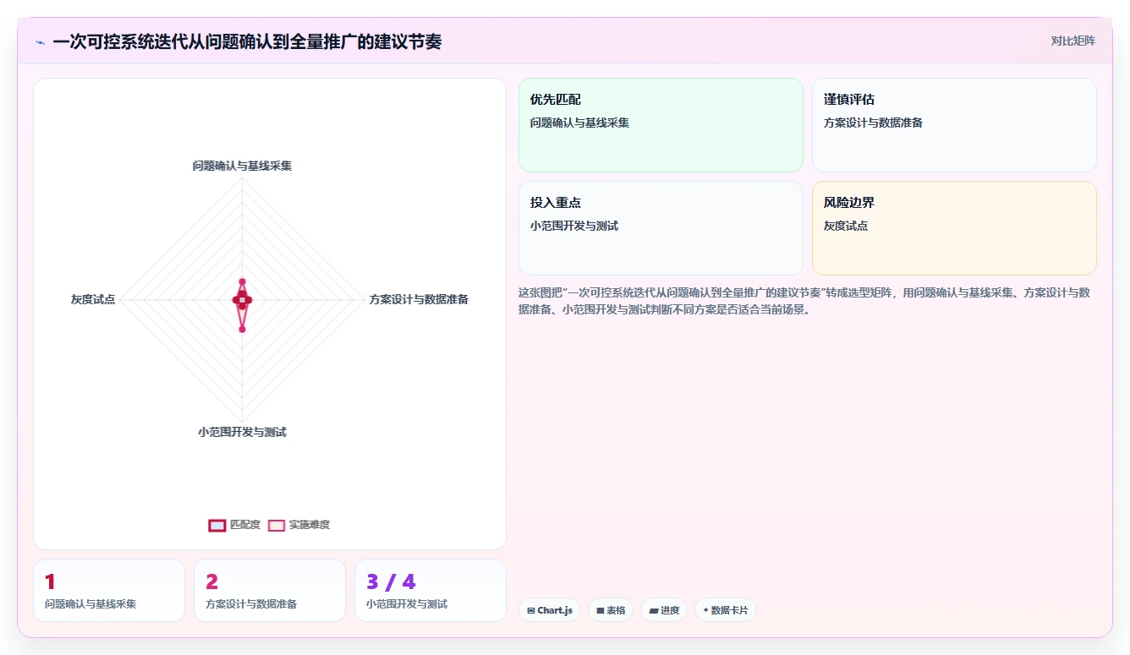
Task: Click the 匹配度 legend color box
Action: tap(217, 525)
